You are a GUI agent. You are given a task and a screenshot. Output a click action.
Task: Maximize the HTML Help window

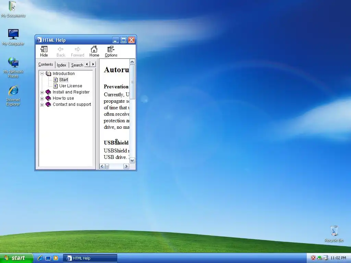pos(123,40)
